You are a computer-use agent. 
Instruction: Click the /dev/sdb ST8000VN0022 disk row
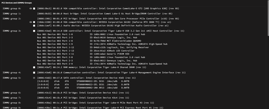click(83, 81)
